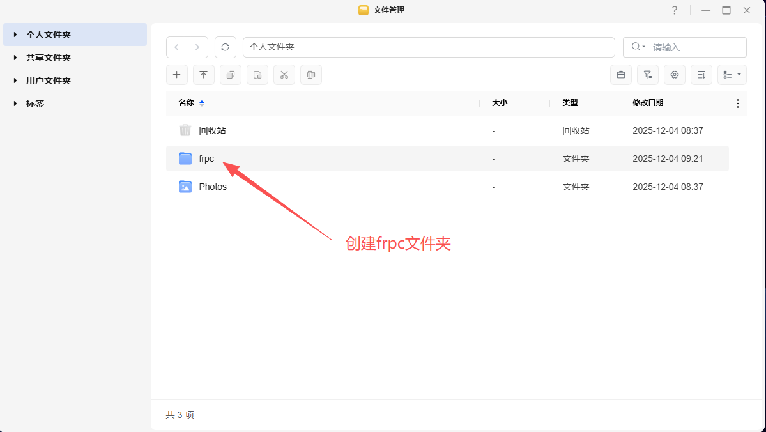This screenshot has height=432, width=766.
Task: Expand the 用户文件夹 tree node
Action: [15, 81]
